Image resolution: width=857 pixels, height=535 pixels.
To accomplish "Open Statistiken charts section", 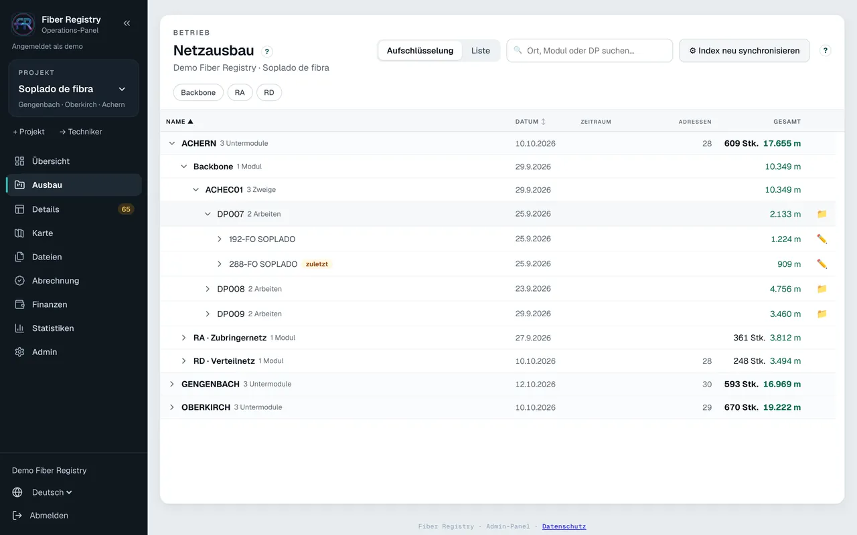I will point(74,328).
